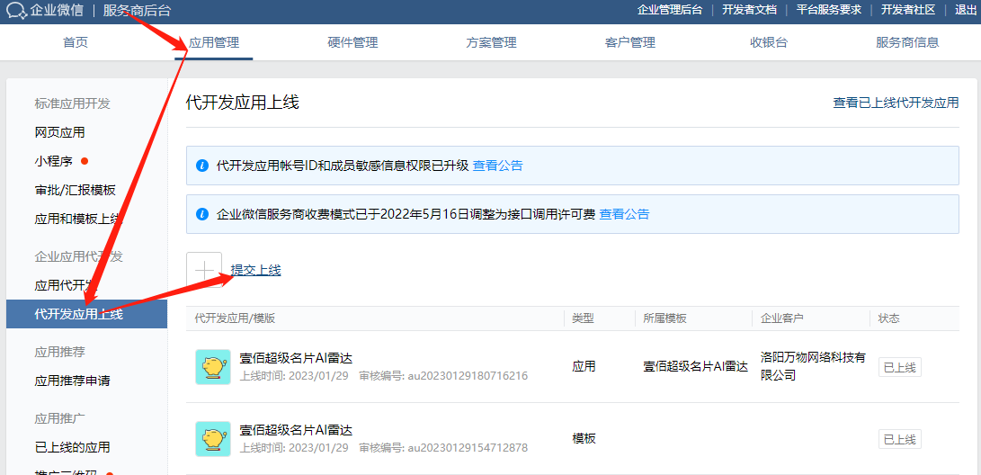Click 查看已上线代开发应用 link

pos(896,103)
